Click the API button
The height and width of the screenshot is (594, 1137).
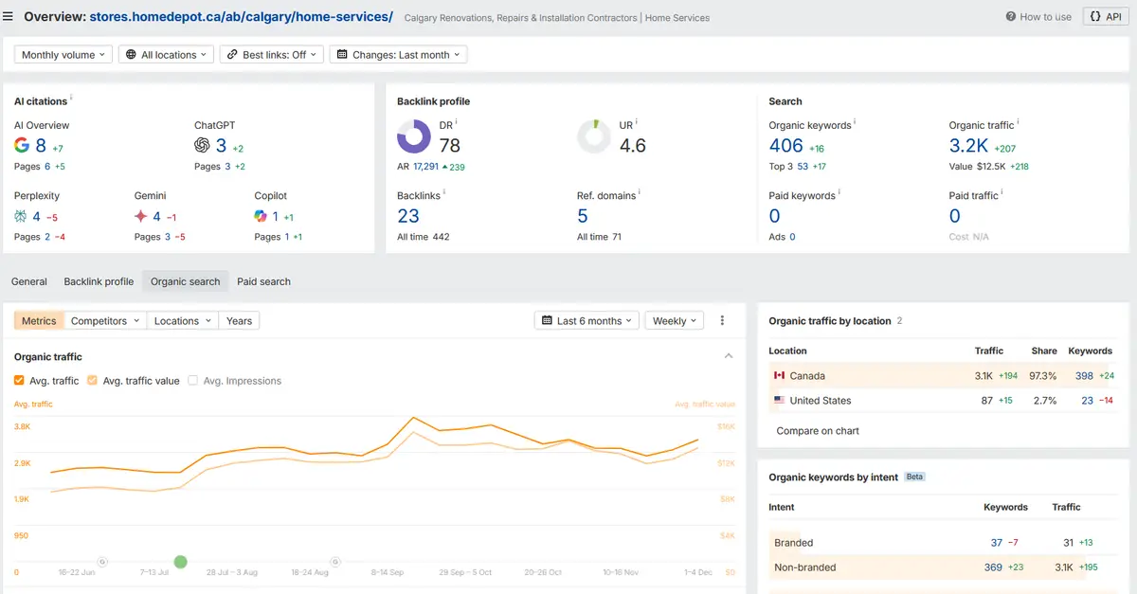pos(1106,17)
